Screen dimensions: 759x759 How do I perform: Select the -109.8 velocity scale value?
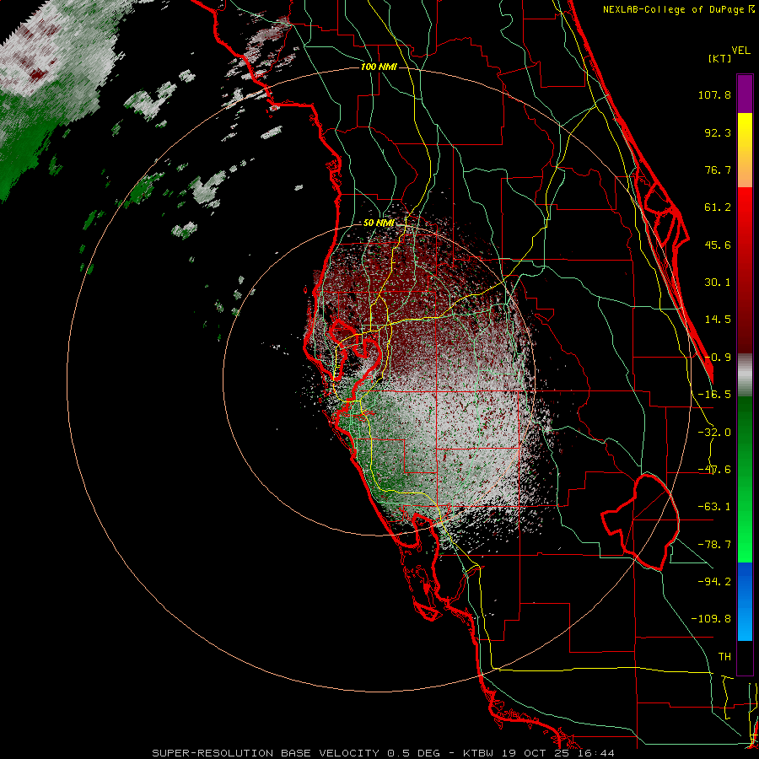(711, 619)
